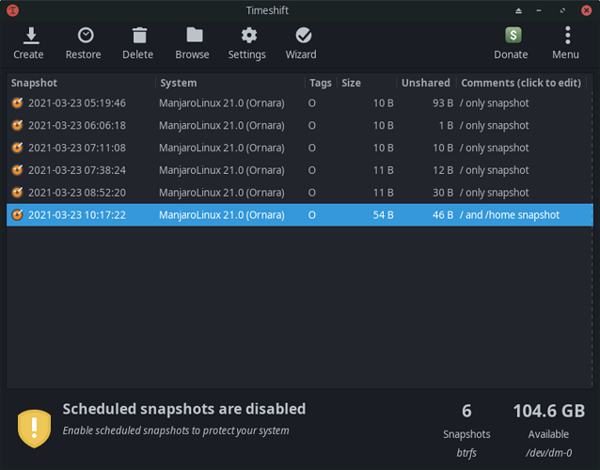Screen dimensions: 600x470
Task: Edit comment '/ and /home snapshot'
Action: click(510, 215)
